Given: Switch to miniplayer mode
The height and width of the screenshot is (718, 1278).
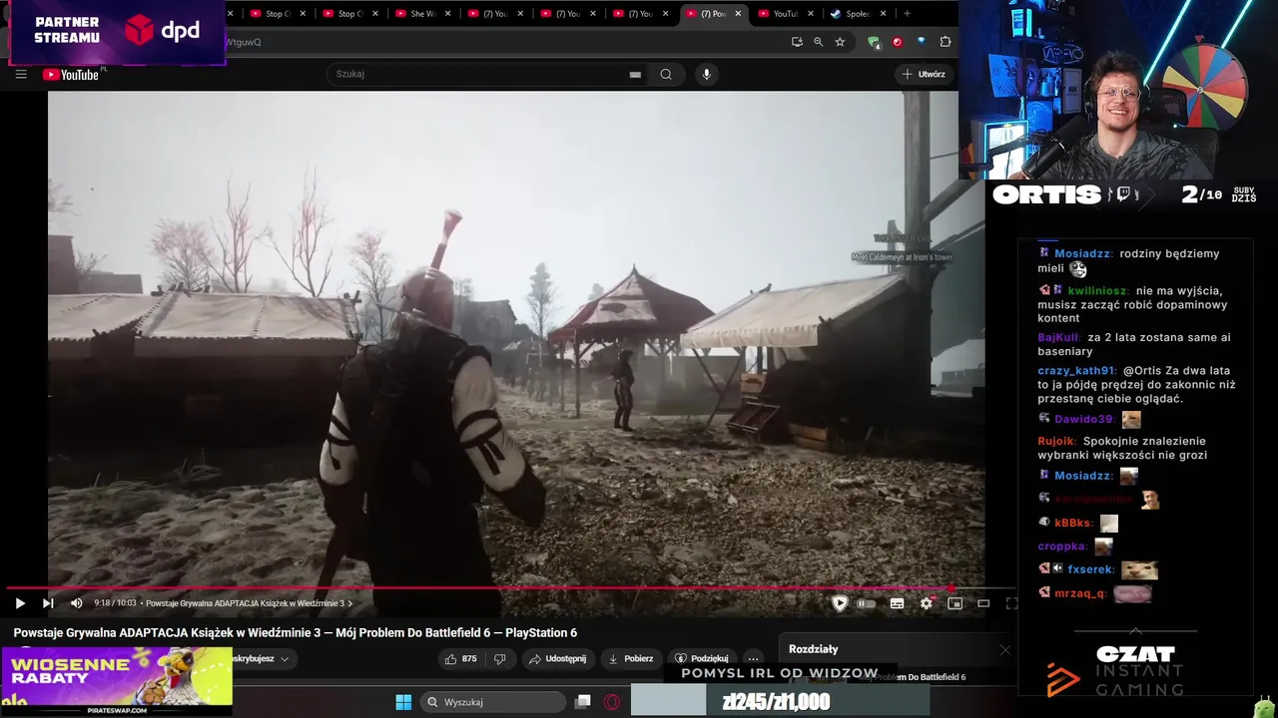Looking at the screenshot, I should point(956,603).
